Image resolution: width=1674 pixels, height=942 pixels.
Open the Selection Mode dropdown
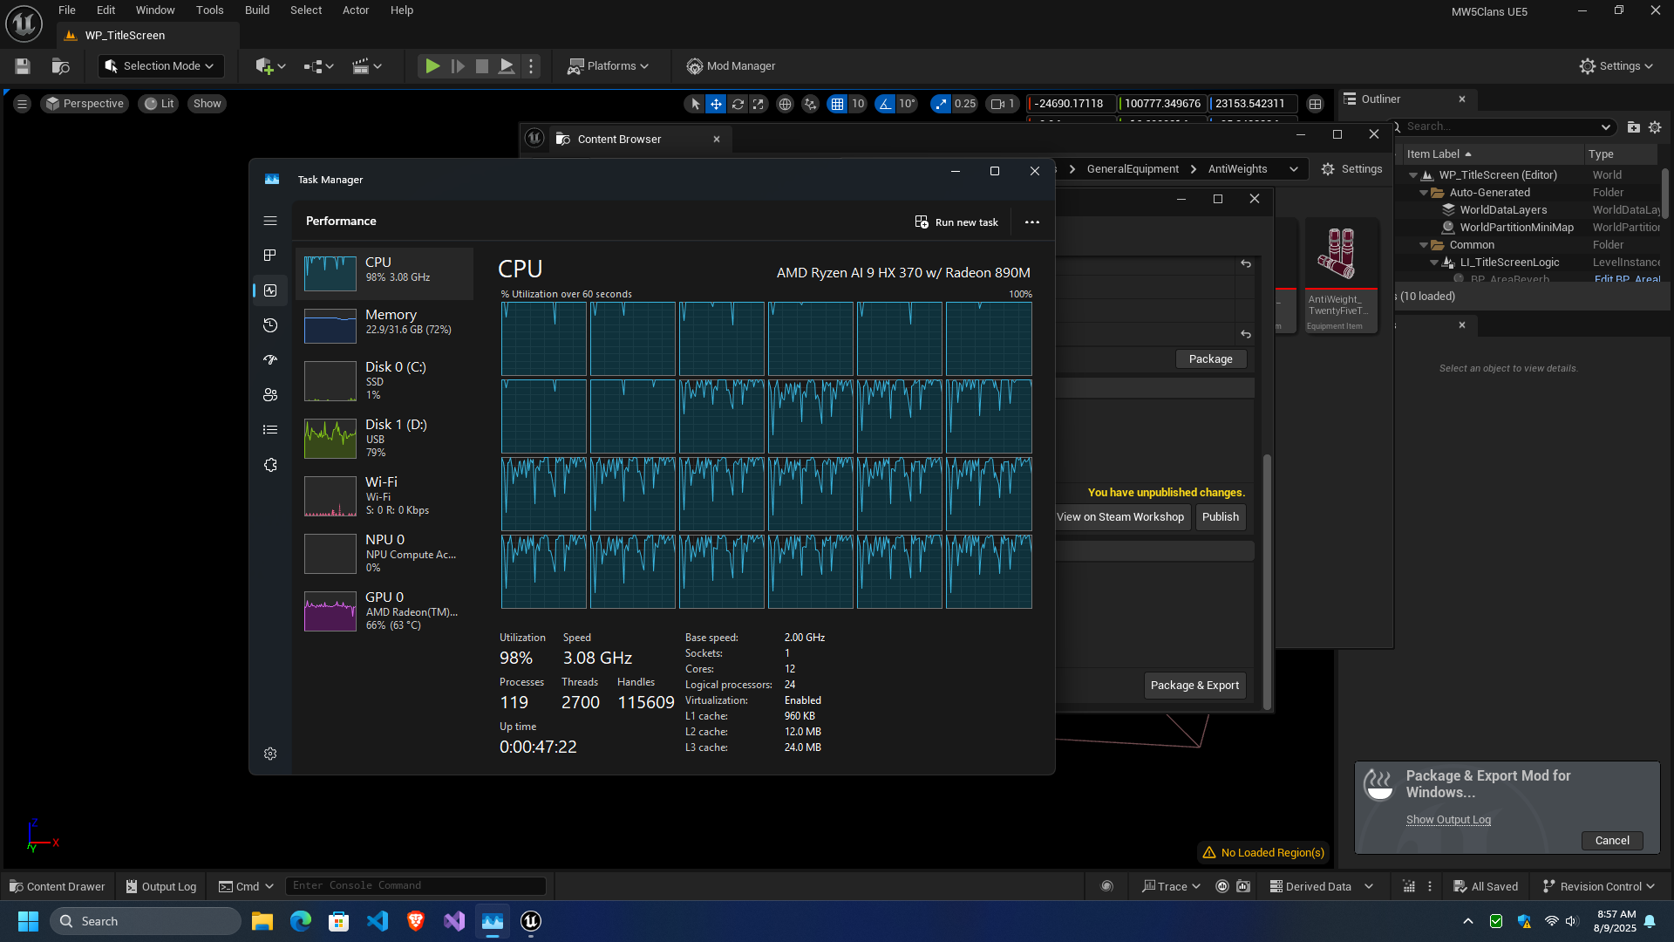click(x=160, y=66)
